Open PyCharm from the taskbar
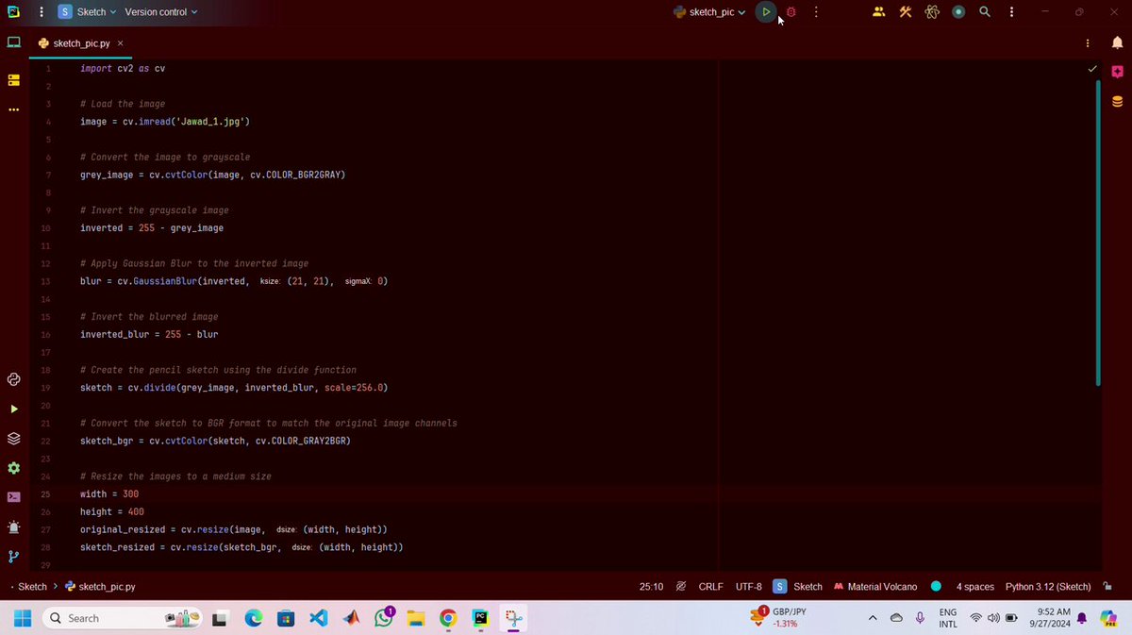The image size is (1132, 635). click(x=480, y=618)
